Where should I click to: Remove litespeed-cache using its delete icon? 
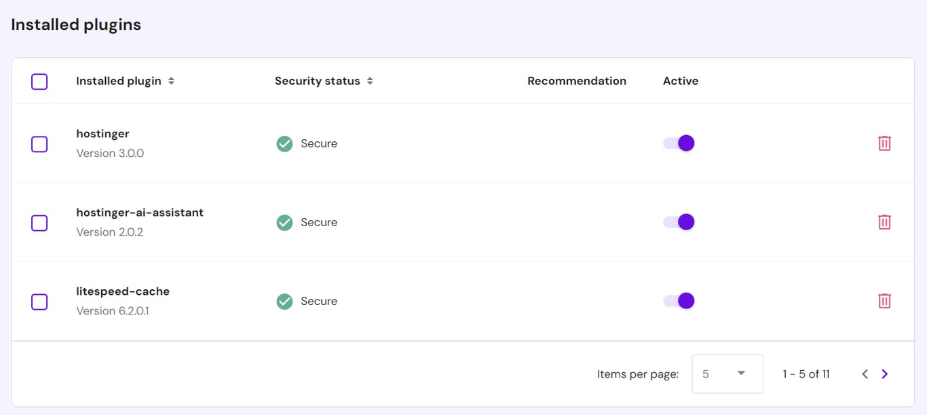884,300
